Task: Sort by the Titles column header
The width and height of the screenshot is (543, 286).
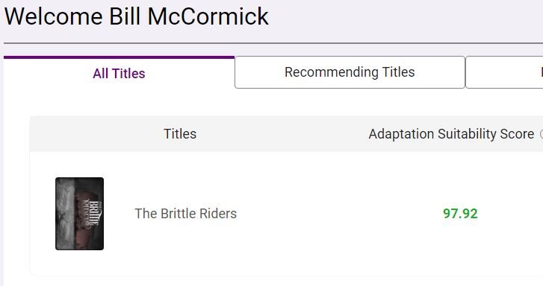Action: [180, 134]
